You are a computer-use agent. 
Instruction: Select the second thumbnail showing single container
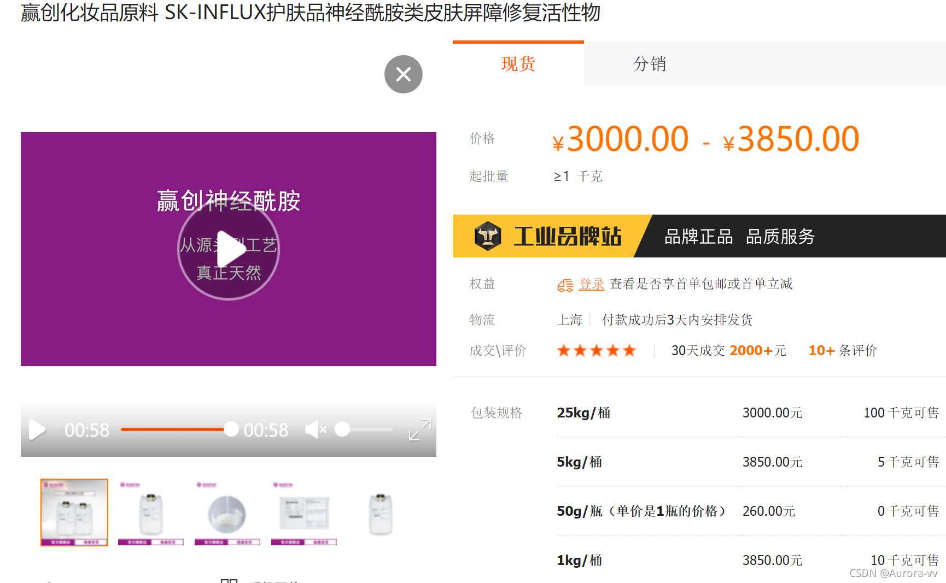pyautogui.click(x=151, y=513)
